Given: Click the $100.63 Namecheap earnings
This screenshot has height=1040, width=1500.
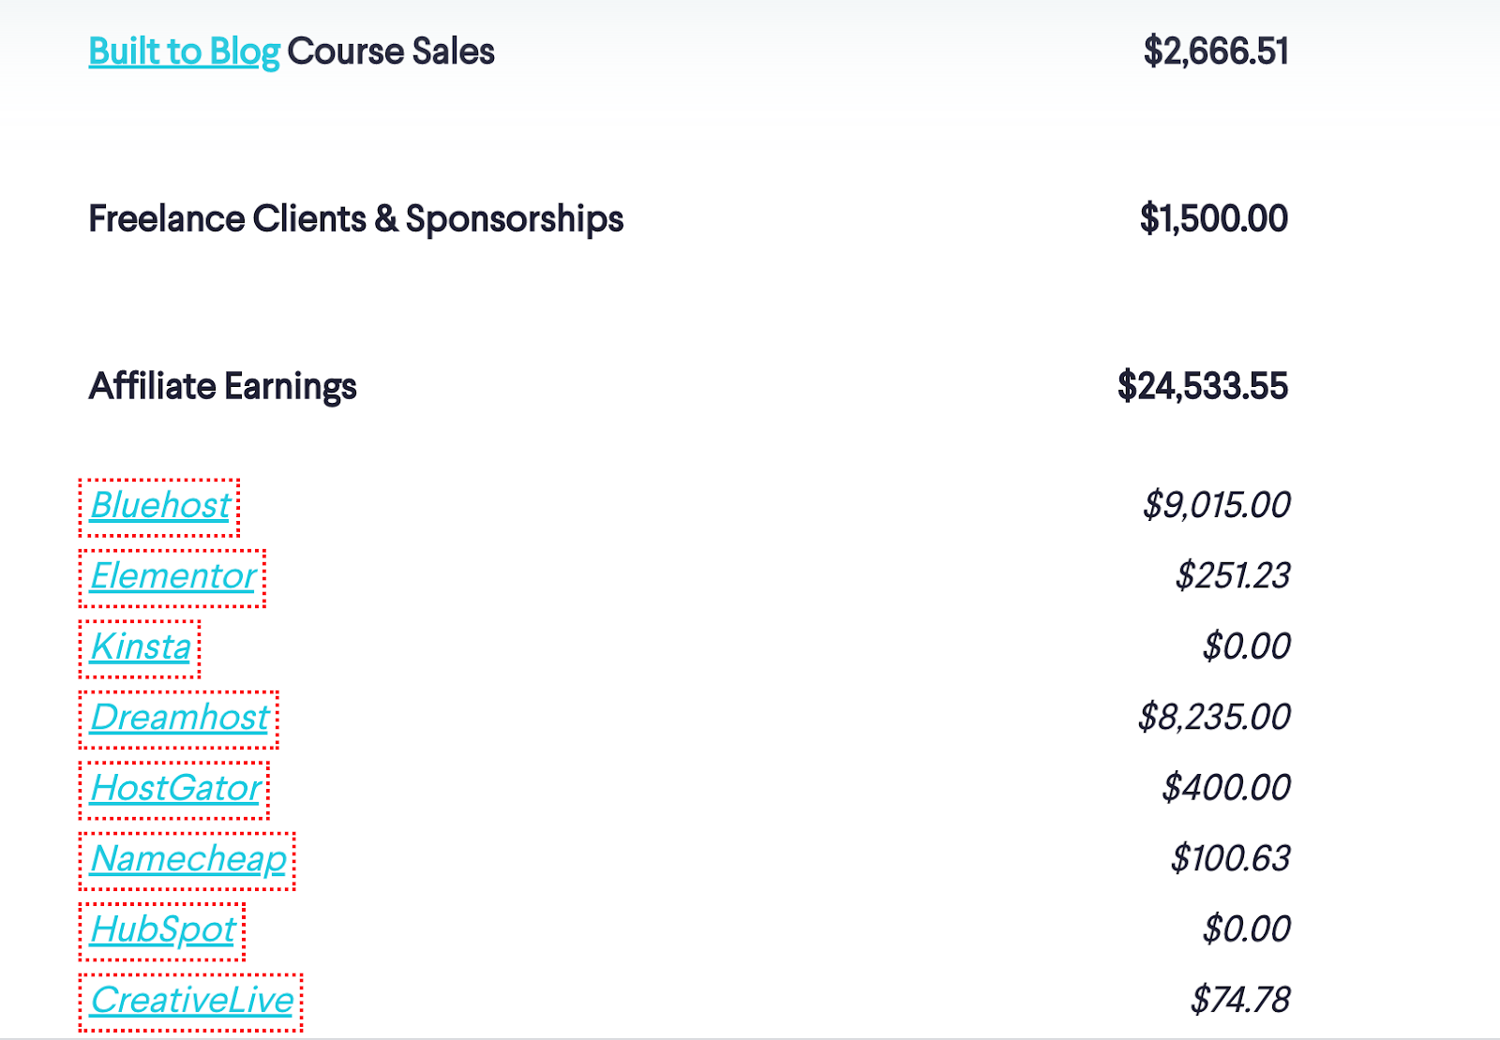Looking at the screenshot, I should click(1230, 859).
